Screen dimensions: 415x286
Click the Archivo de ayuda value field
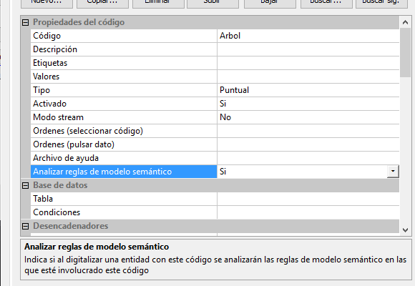(308, 158)
